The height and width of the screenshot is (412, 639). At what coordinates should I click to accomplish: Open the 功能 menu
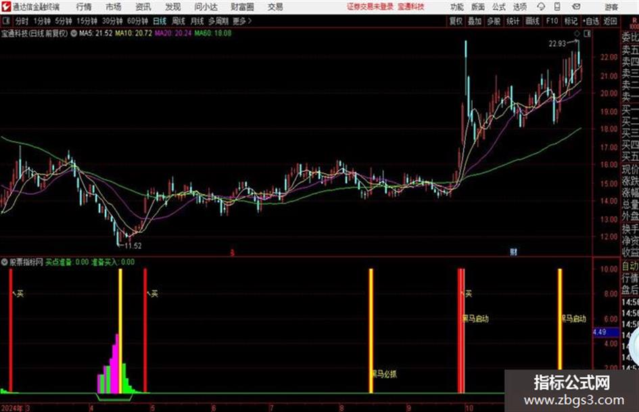tap(457, 7)
